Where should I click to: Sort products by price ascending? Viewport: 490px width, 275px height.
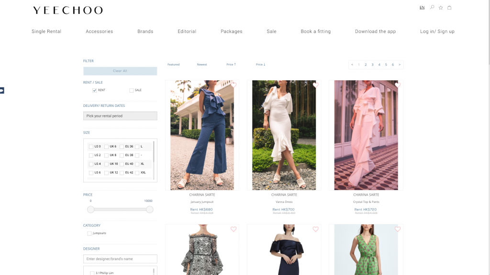tap(231, 64)
